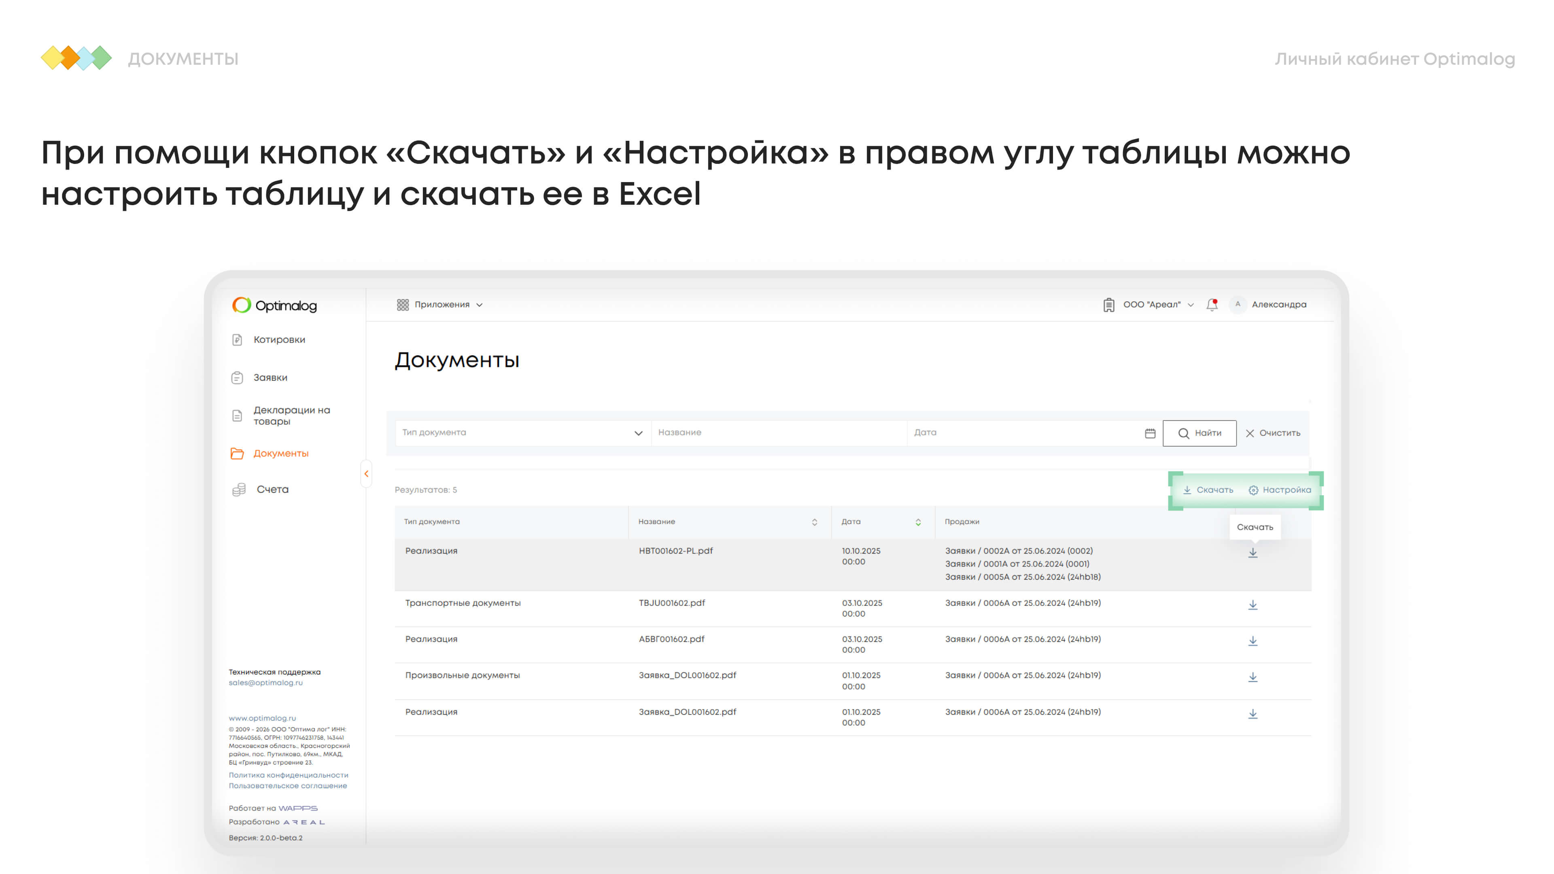Download the TBJU001602.pdf document
Image resolution: width=1554 pixels, height=874 pixels.
coord(1253,605)
